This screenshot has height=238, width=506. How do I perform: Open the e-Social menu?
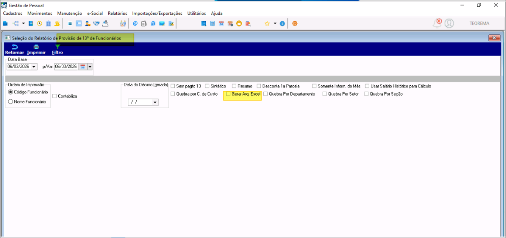tap(95, 13)
